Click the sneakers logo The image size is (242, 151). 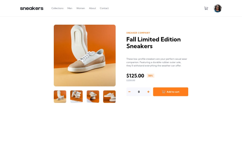tap(32, 8)
